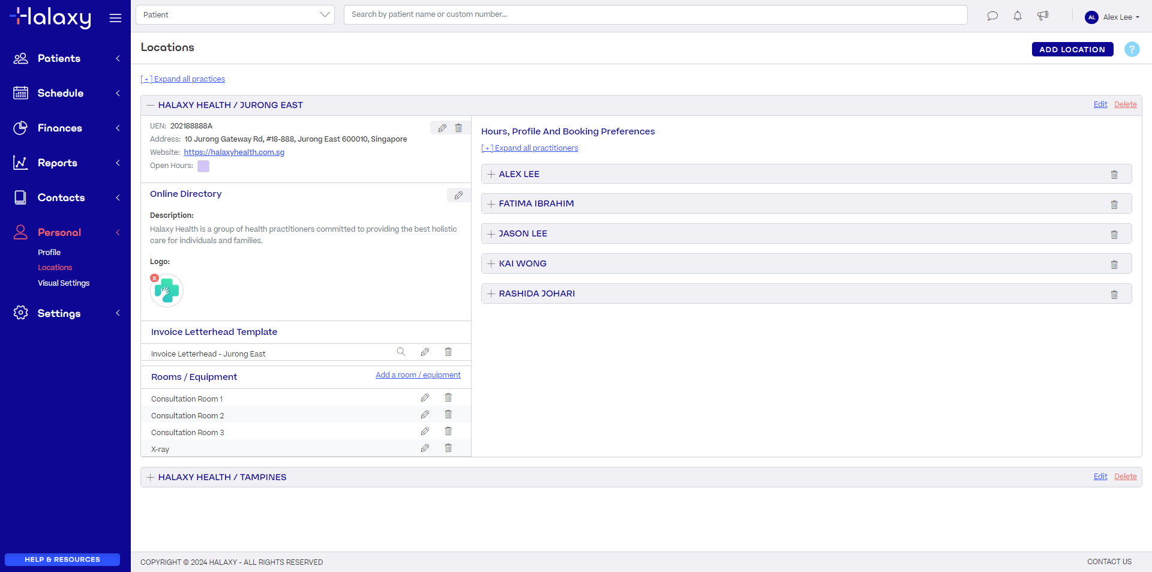This screenshot has width=1152, height=572.
Task: Open the Schedule sidebar menu
Action: (65, 93)
